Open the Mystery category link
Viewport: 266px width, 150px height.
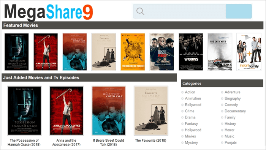(x=192, y=142)
